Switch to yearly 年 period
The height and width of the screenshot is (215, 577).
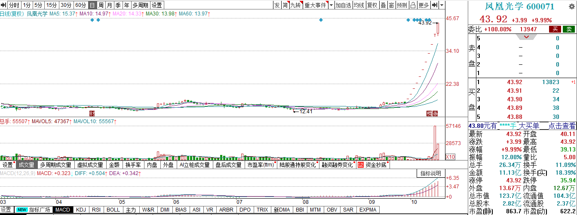coord(126,5)
